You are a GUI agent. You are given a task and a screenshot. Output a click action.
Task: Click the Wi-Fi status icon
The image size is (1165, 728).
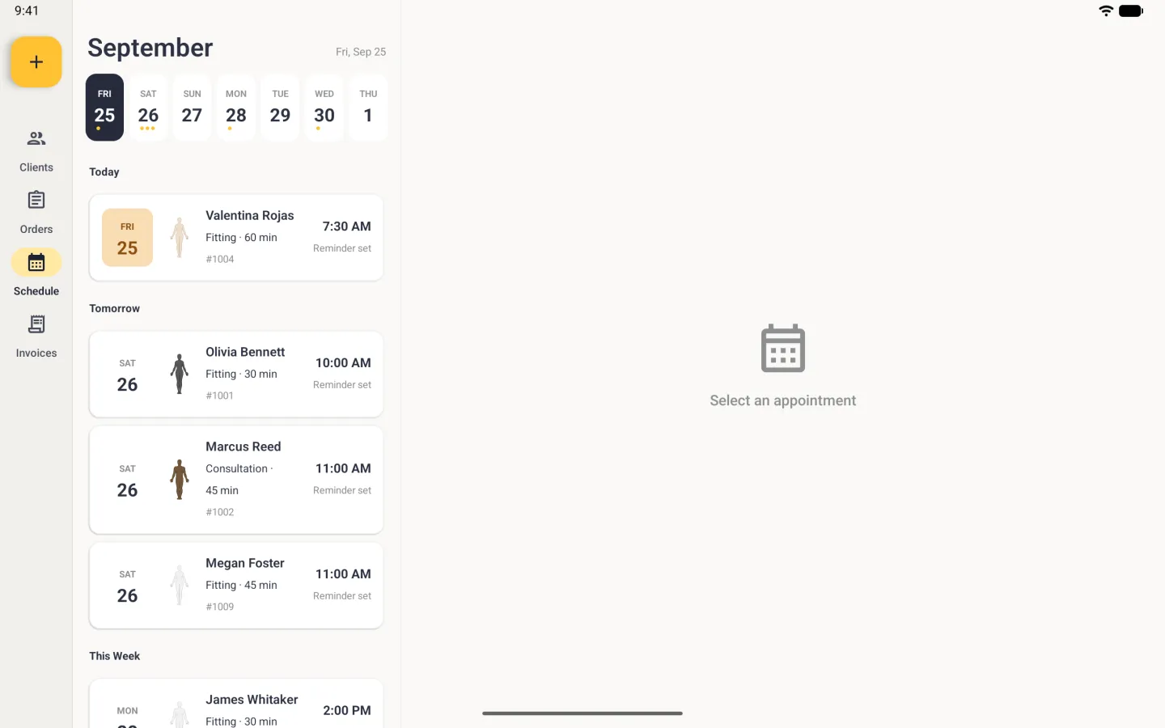point(1106,11)
